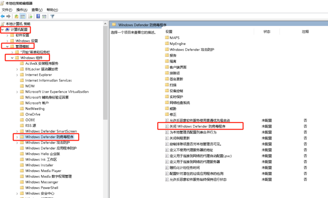Click 未配置 status of 控制排除项是否对本地管理员可见
The height and width of the screenshot is (198, 328).
(267, 144)
